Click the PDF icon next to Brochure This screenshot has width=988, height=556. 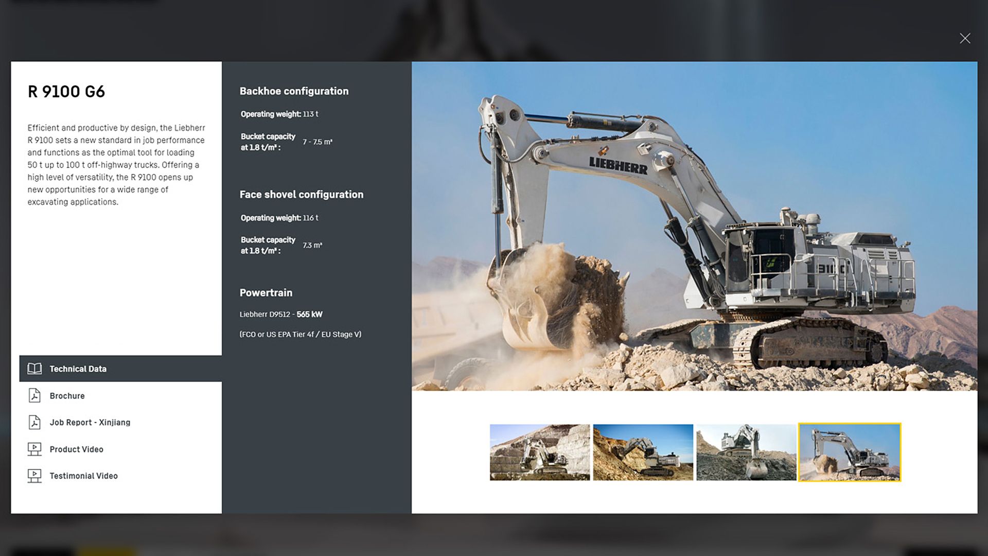click(34, 395)
